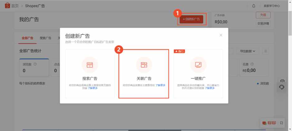The height and width of the screenshot is (131, 292).
Task: Click the Shopee logo icon
Action: click(x=7, y=6)
